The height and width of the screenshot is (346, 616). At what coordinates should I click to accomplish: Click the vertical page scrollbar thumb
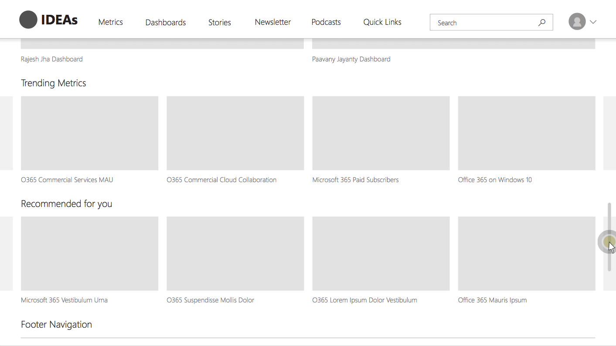pos(609,237)
